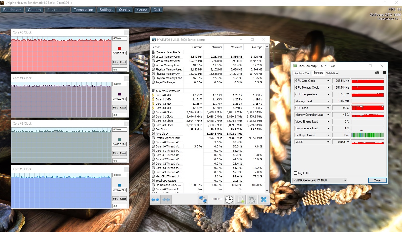The image size is (402, 232).
Task: Open GPU Load sensor dropdown
Action: click(x=328, y=108)
